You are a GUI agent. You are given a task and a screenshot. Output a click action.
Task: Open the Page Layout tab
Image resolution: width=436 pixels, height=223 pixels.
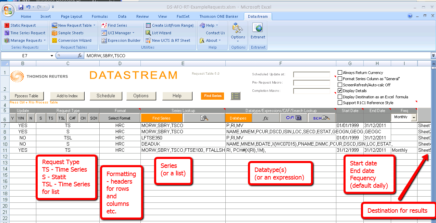pos(72,16)
